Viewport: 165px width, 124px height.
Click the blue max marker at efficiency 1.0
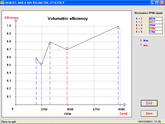[118, 27]
